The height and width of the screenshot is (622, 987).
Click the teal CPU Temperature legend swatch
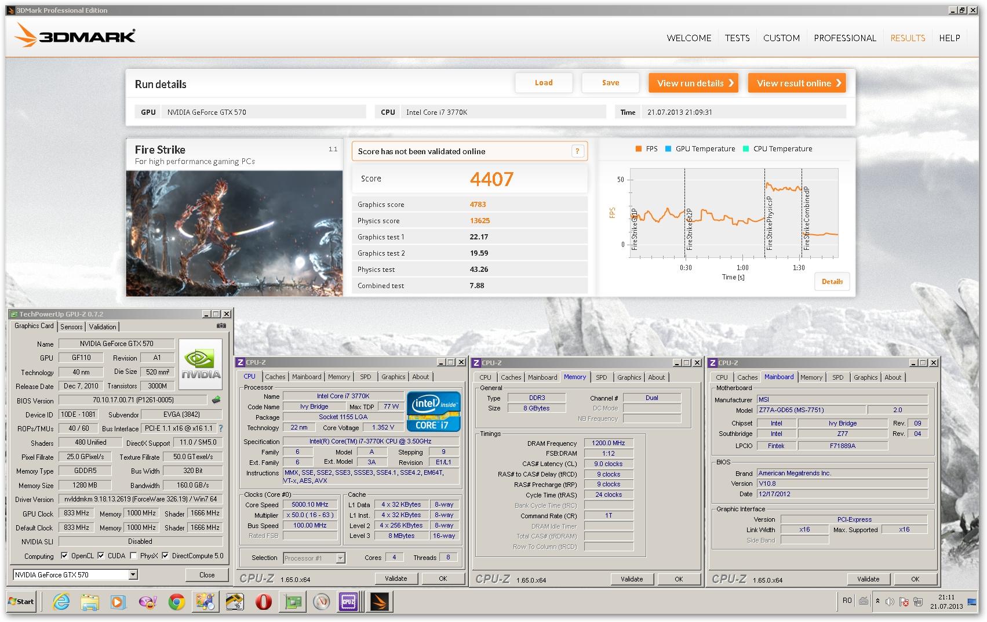pos(746,149)
